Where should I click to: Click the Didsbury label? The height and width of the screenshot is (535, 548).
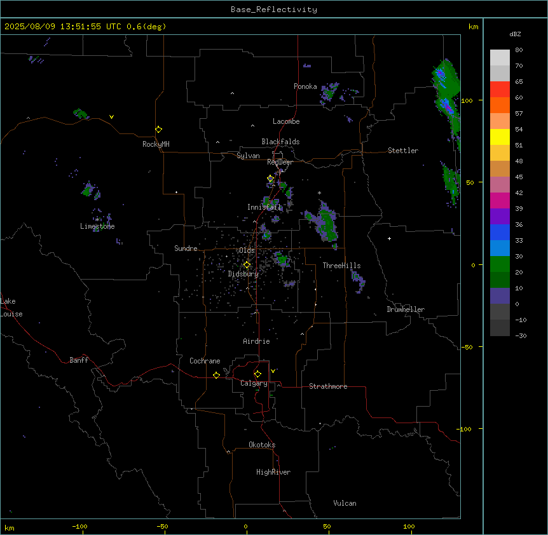click(x=243, y=274)
